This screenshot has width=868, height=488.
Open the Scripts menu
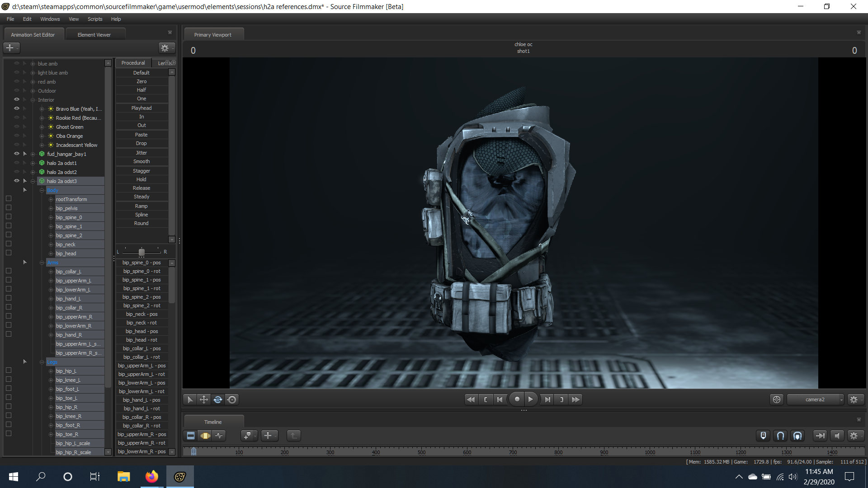95,19
